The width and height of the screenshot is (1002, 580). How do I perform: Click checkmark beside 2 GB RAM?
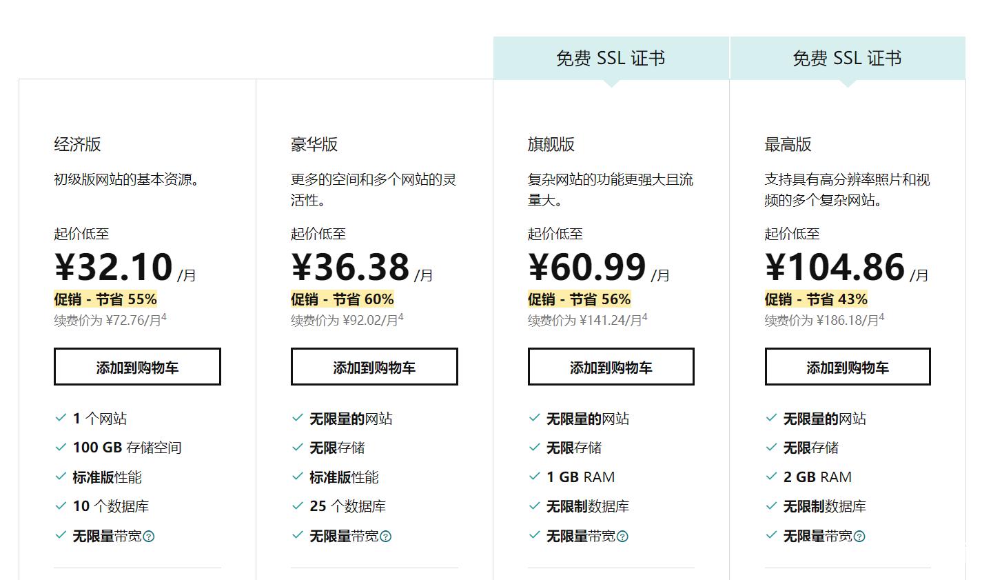[x=771, y=477]
